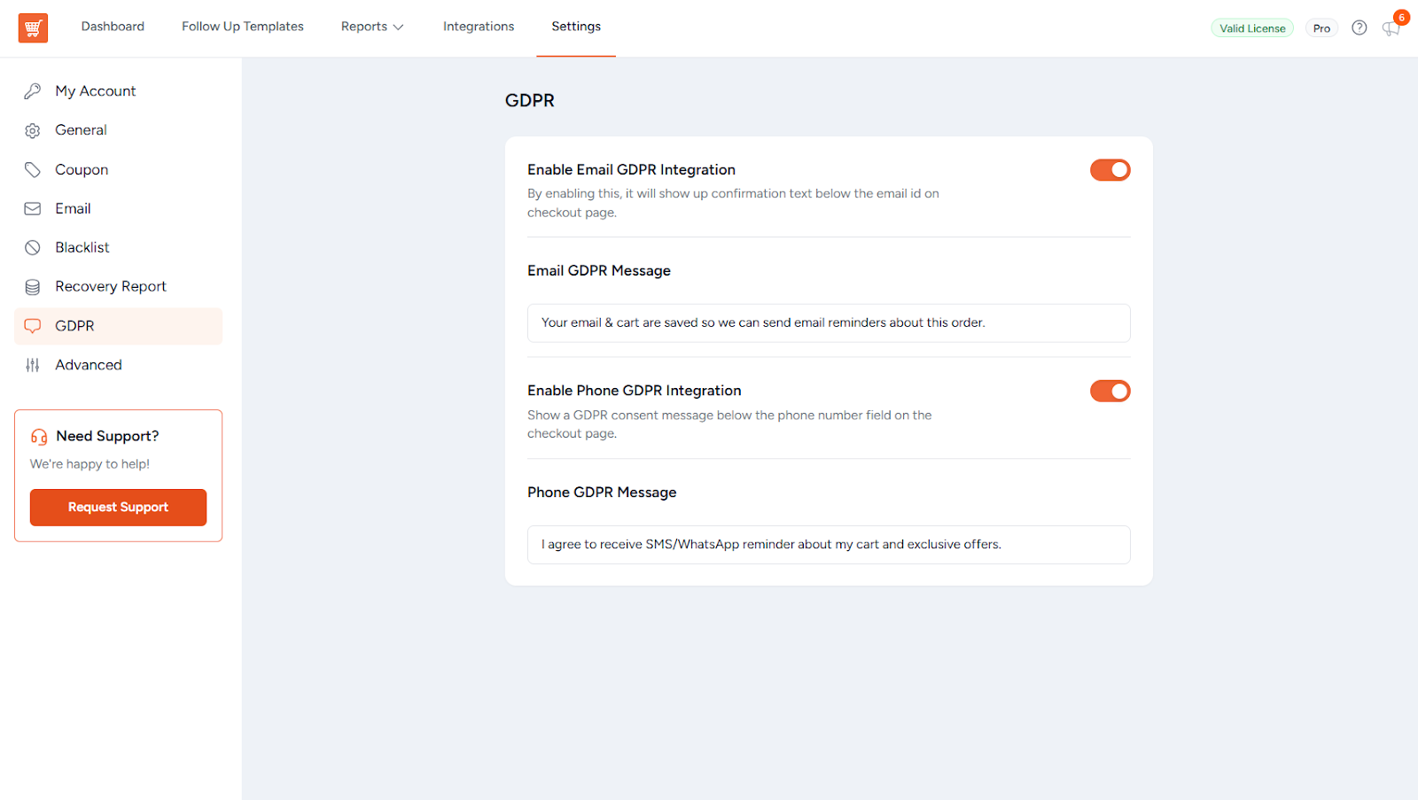Click the shopping cart logo icon

(33, 27)
